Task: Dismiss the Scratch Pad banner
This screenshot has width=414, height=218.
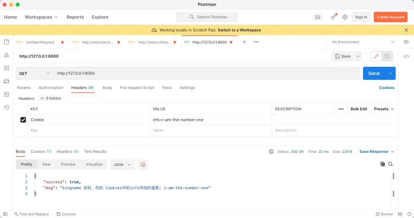Action: tap(406, 30)
